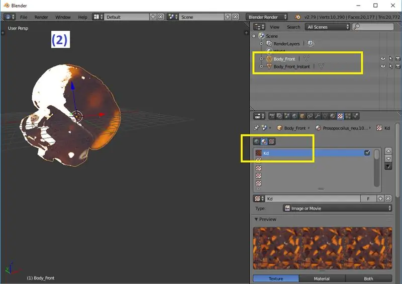Open the Object properties cube icon
This screenshot has height=284, width=402.
point(301,116)
